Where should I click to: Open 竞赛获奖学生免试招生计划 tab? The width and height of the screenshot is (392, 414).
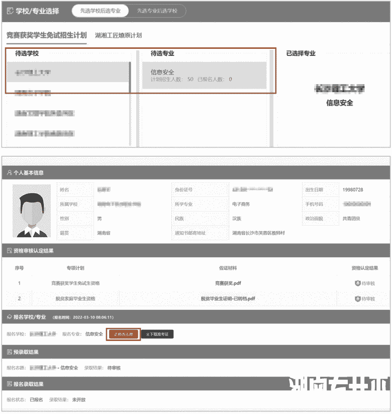coord(46,35)
